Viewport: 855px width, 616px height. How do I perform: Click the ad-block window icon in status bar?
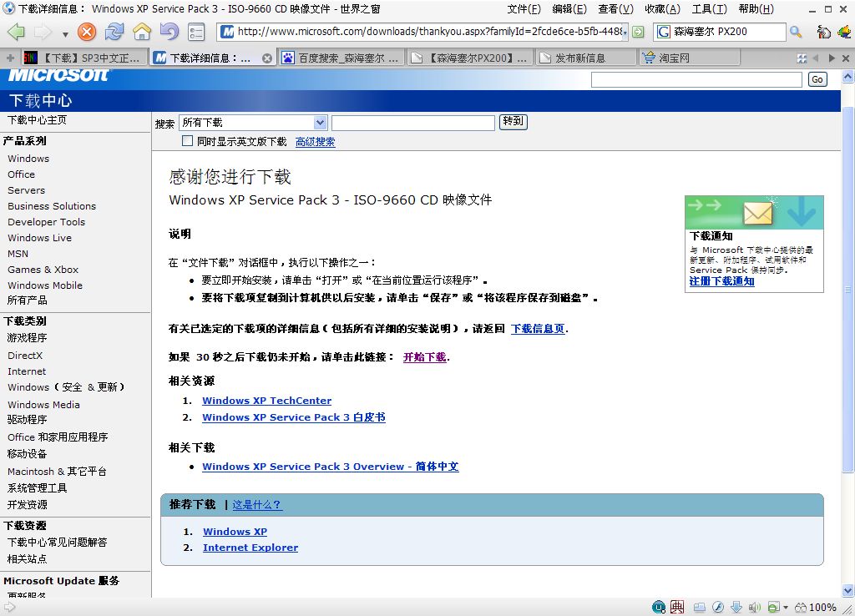coord(773,607)
